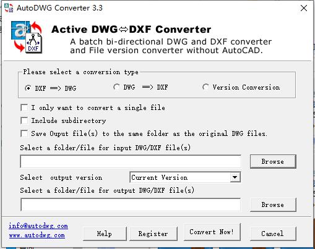Click the 'Please select a conversion type' label
Screen dimensions: 315x249
80,72
